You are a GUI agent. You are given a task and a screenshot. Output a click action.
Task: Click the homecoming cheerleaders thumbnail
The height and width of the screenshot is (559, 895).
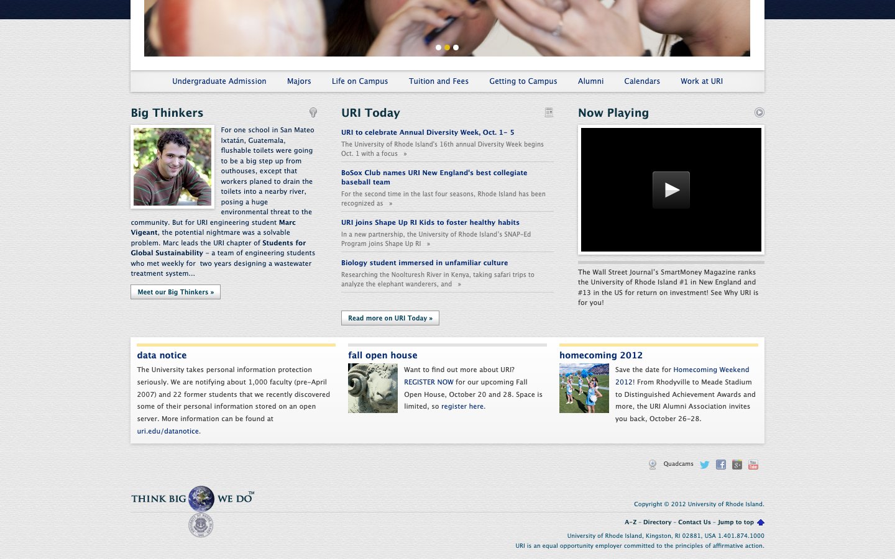(584, 388)
